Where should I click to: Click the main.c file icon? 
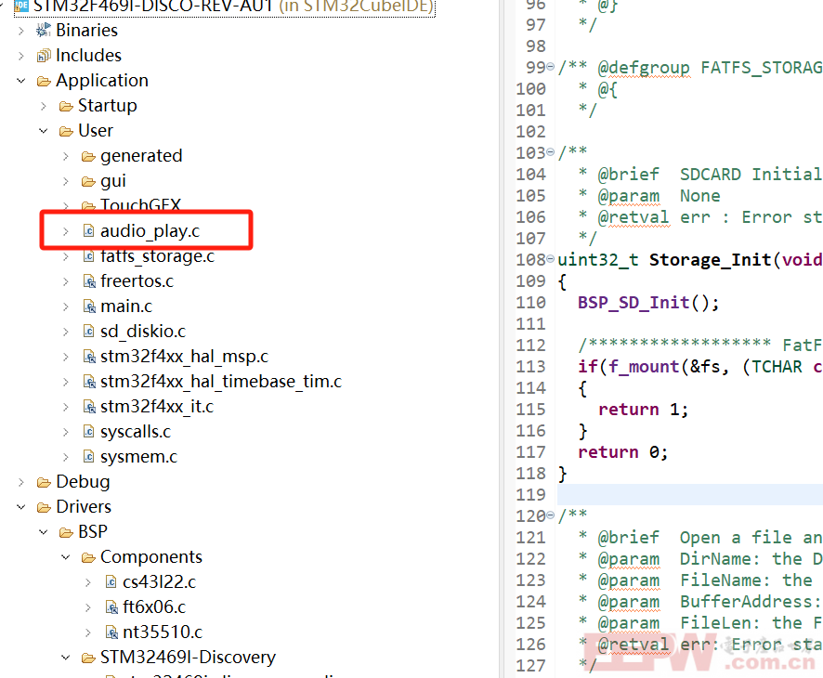coord(88,306)
